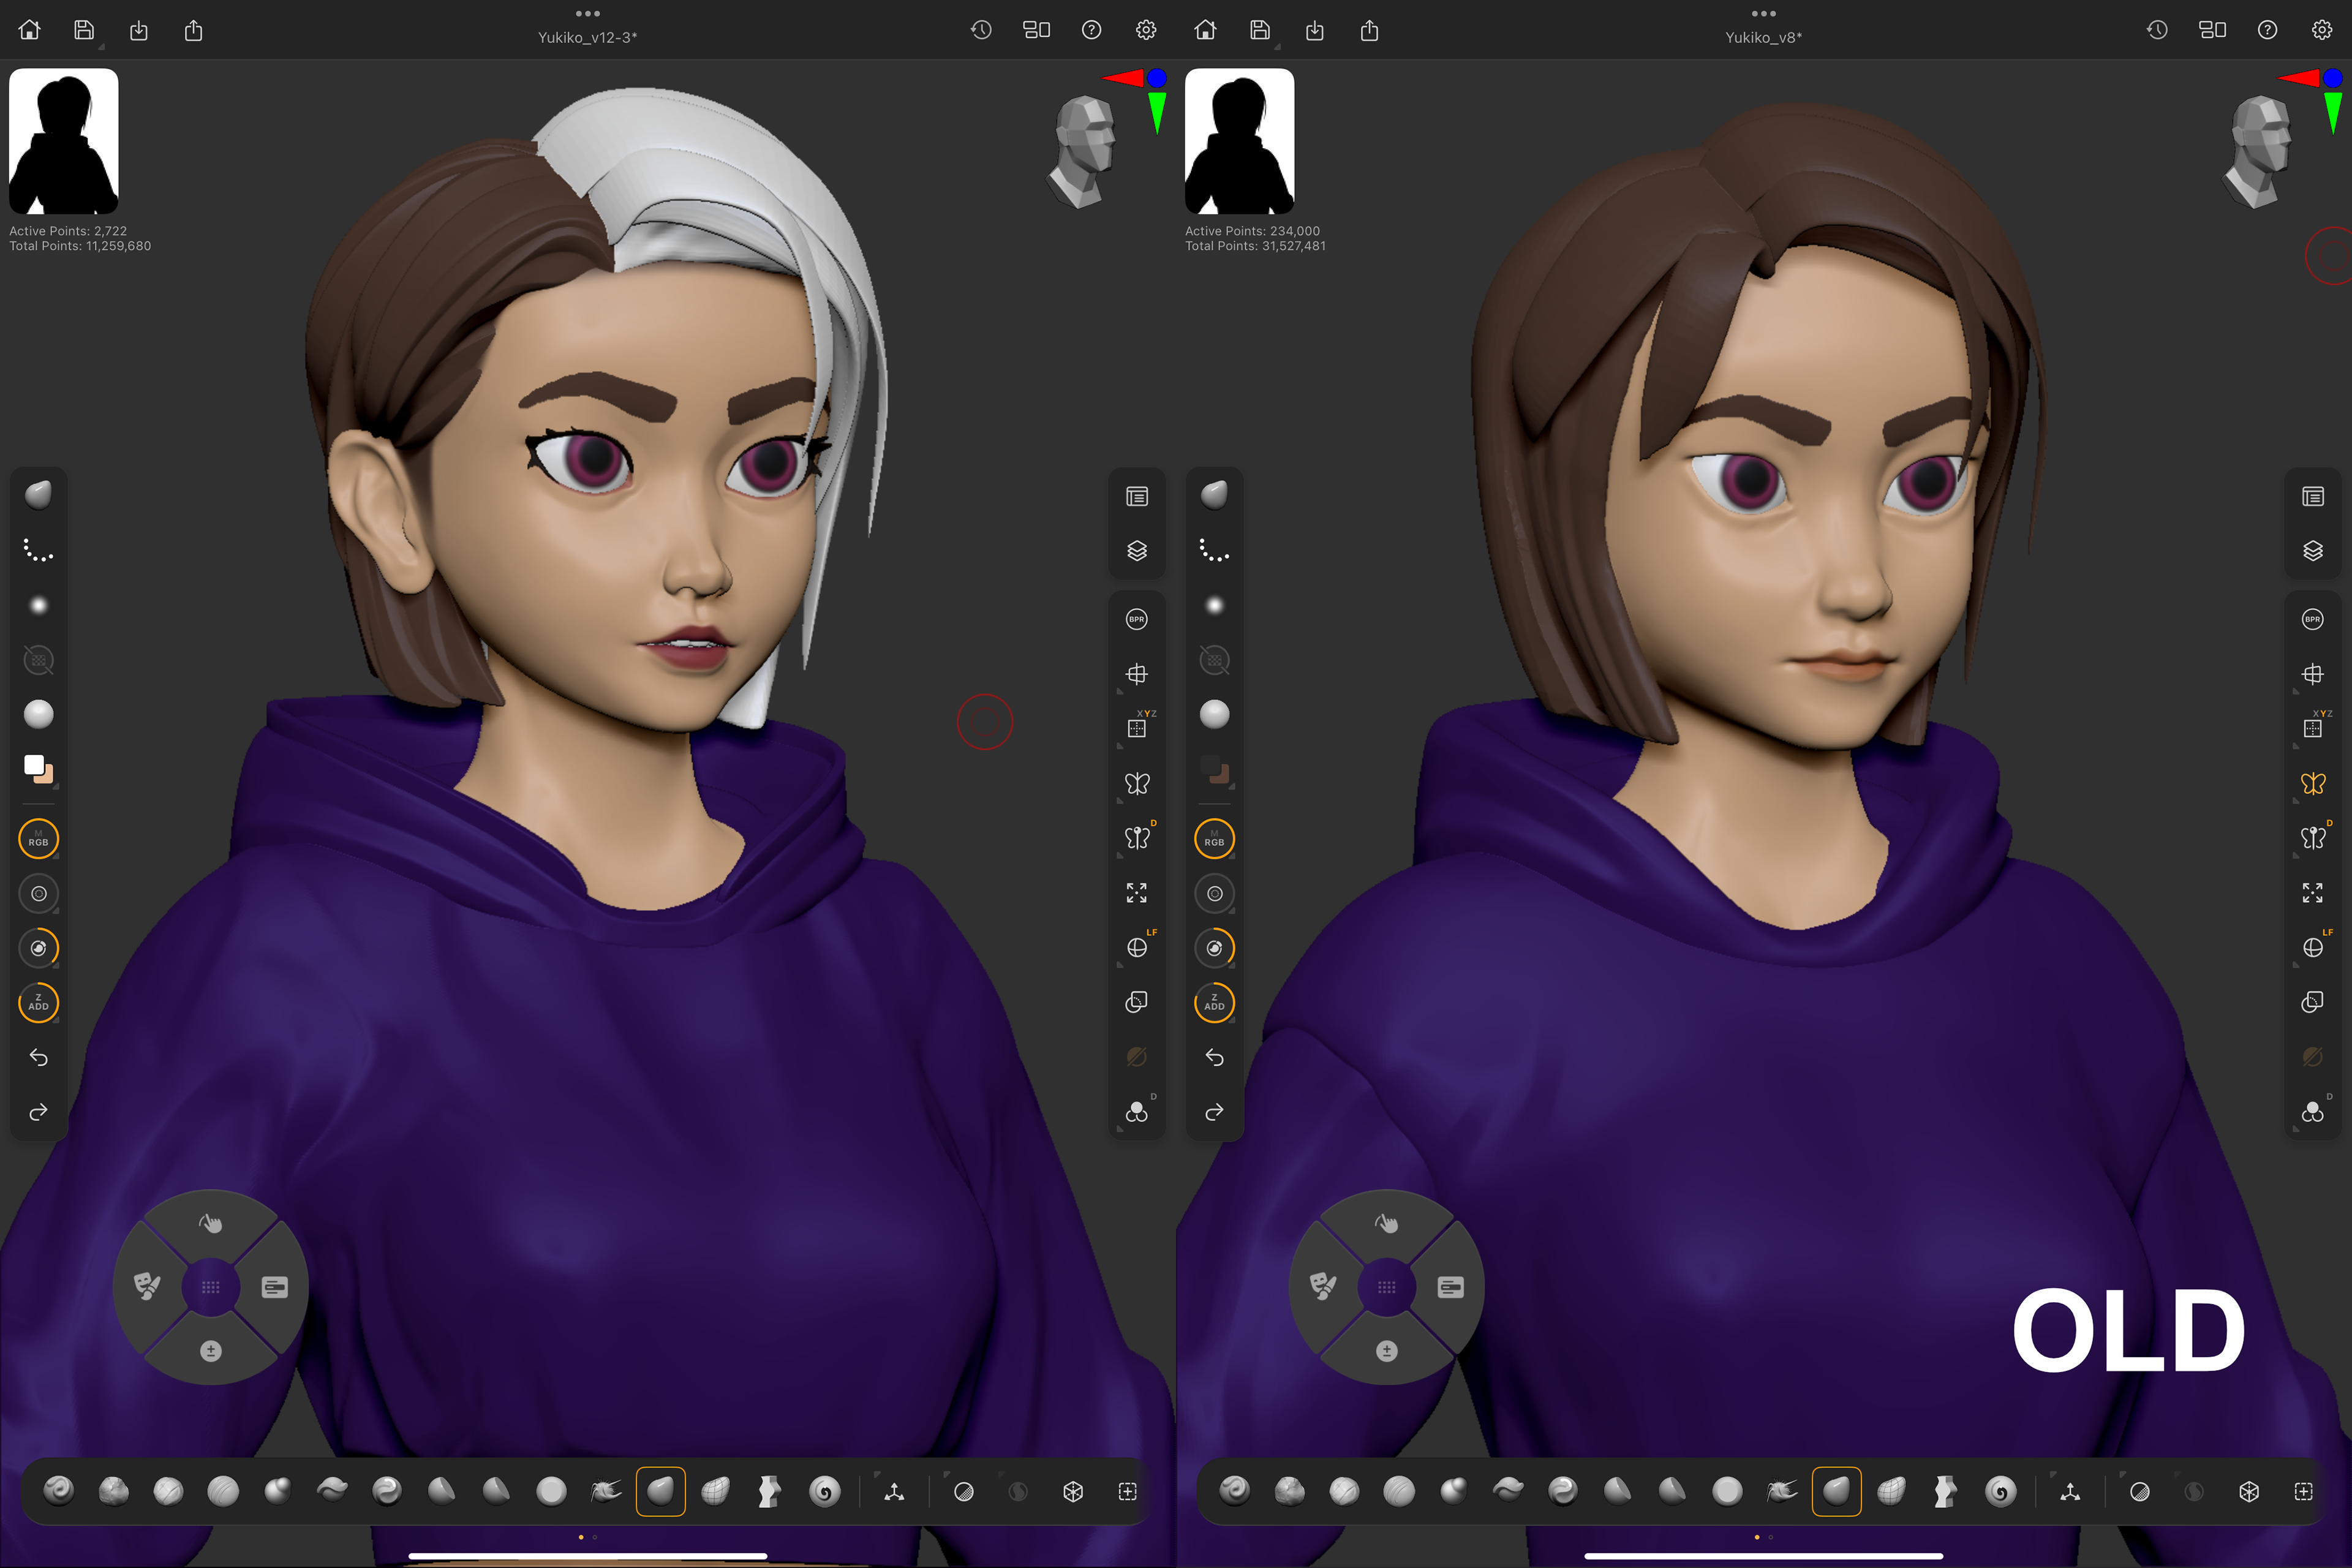Choose the Move Topological grid brush in Yukiko_v12-3

[715, 1491]
